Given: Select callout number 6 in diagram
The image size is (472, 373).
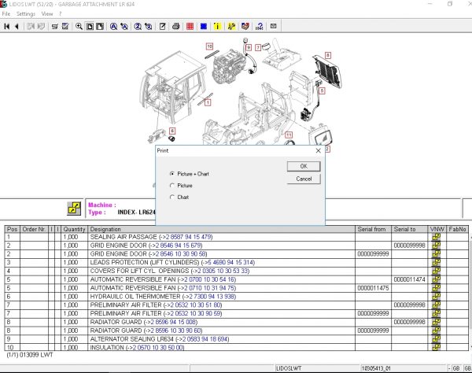Looking at the screenshot, I should coord(172,131).
